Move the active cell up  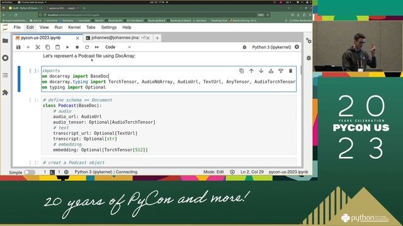click(x=251, y=71)
